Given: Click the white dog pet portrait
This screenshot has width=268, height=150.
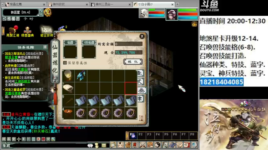Looking at the screenshot, I should (x=144, y=13).
